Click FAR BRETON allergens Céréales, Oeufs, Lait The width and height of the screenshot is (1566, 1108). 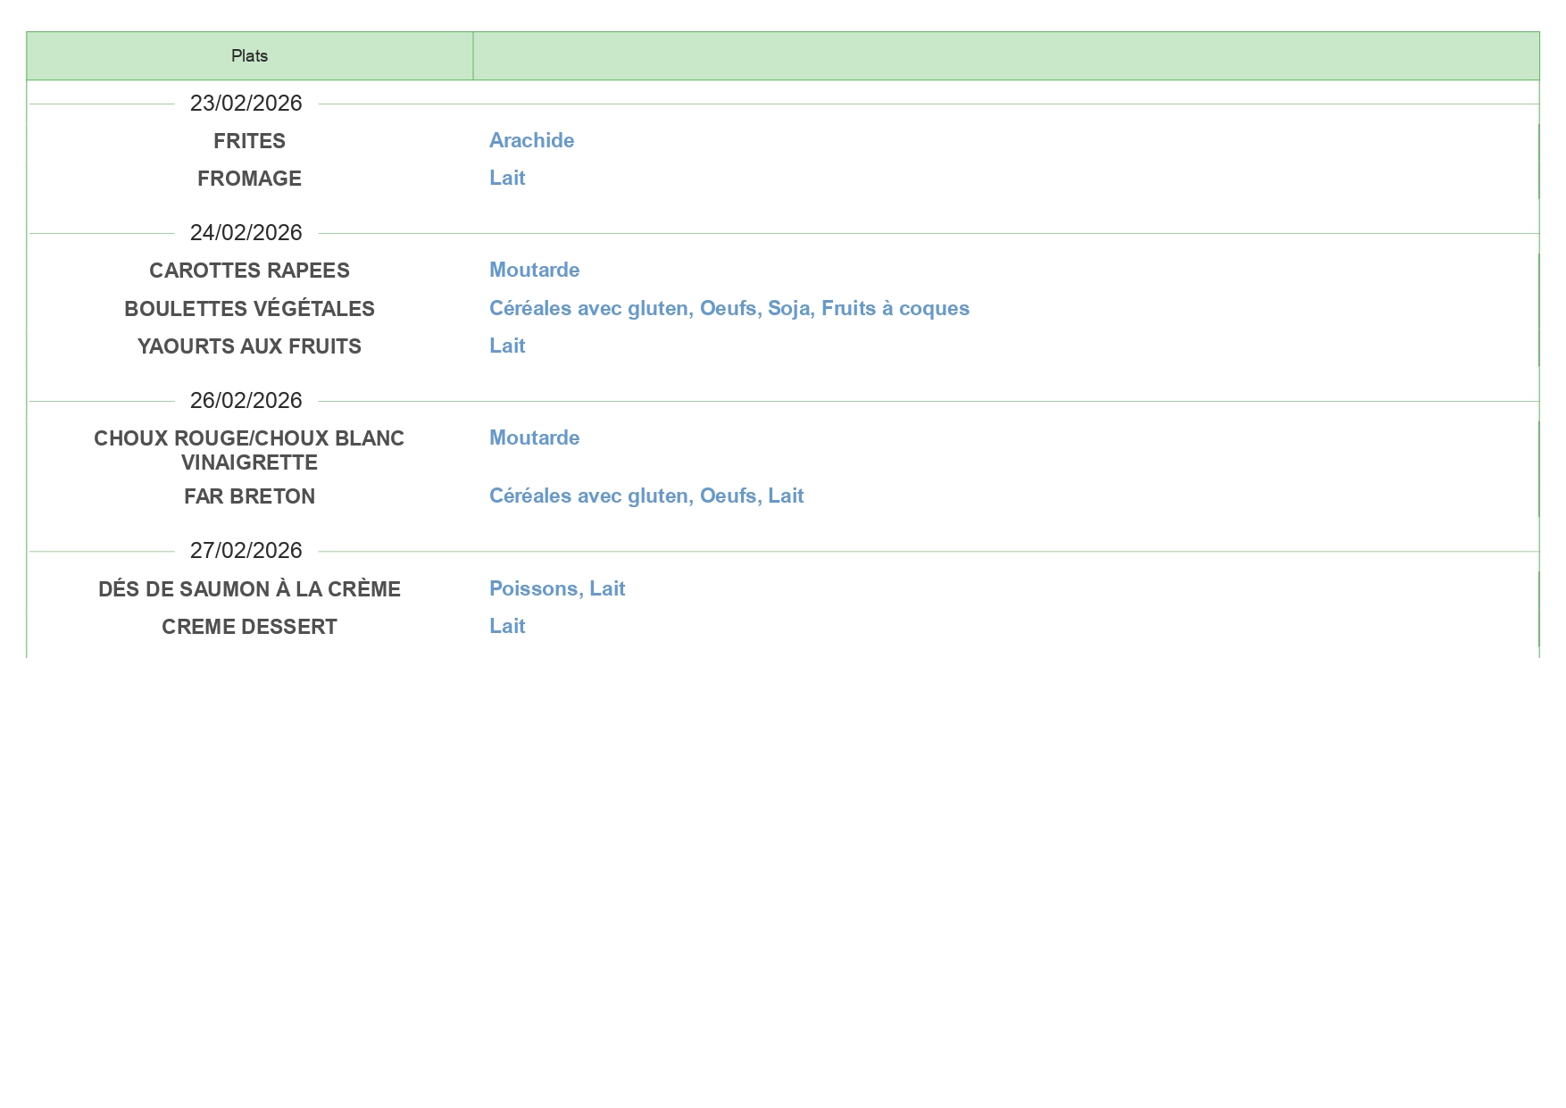coord(646,496)
